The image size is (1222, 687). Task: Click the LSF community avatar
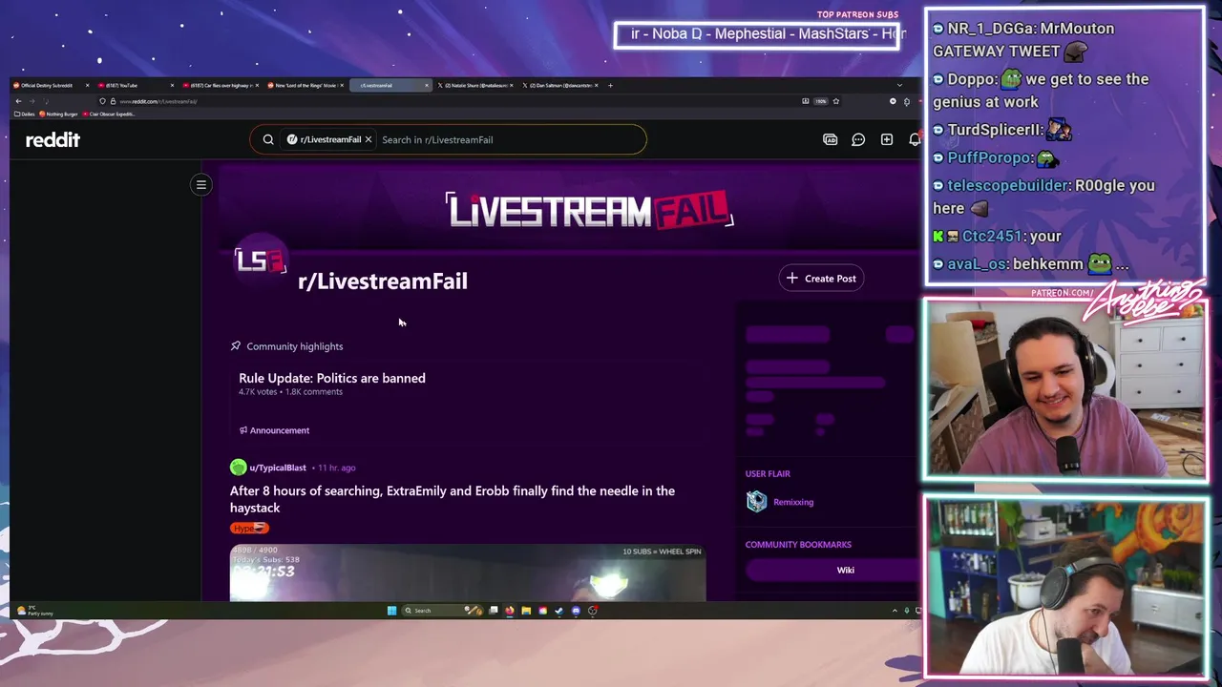[x=260, y=260]
